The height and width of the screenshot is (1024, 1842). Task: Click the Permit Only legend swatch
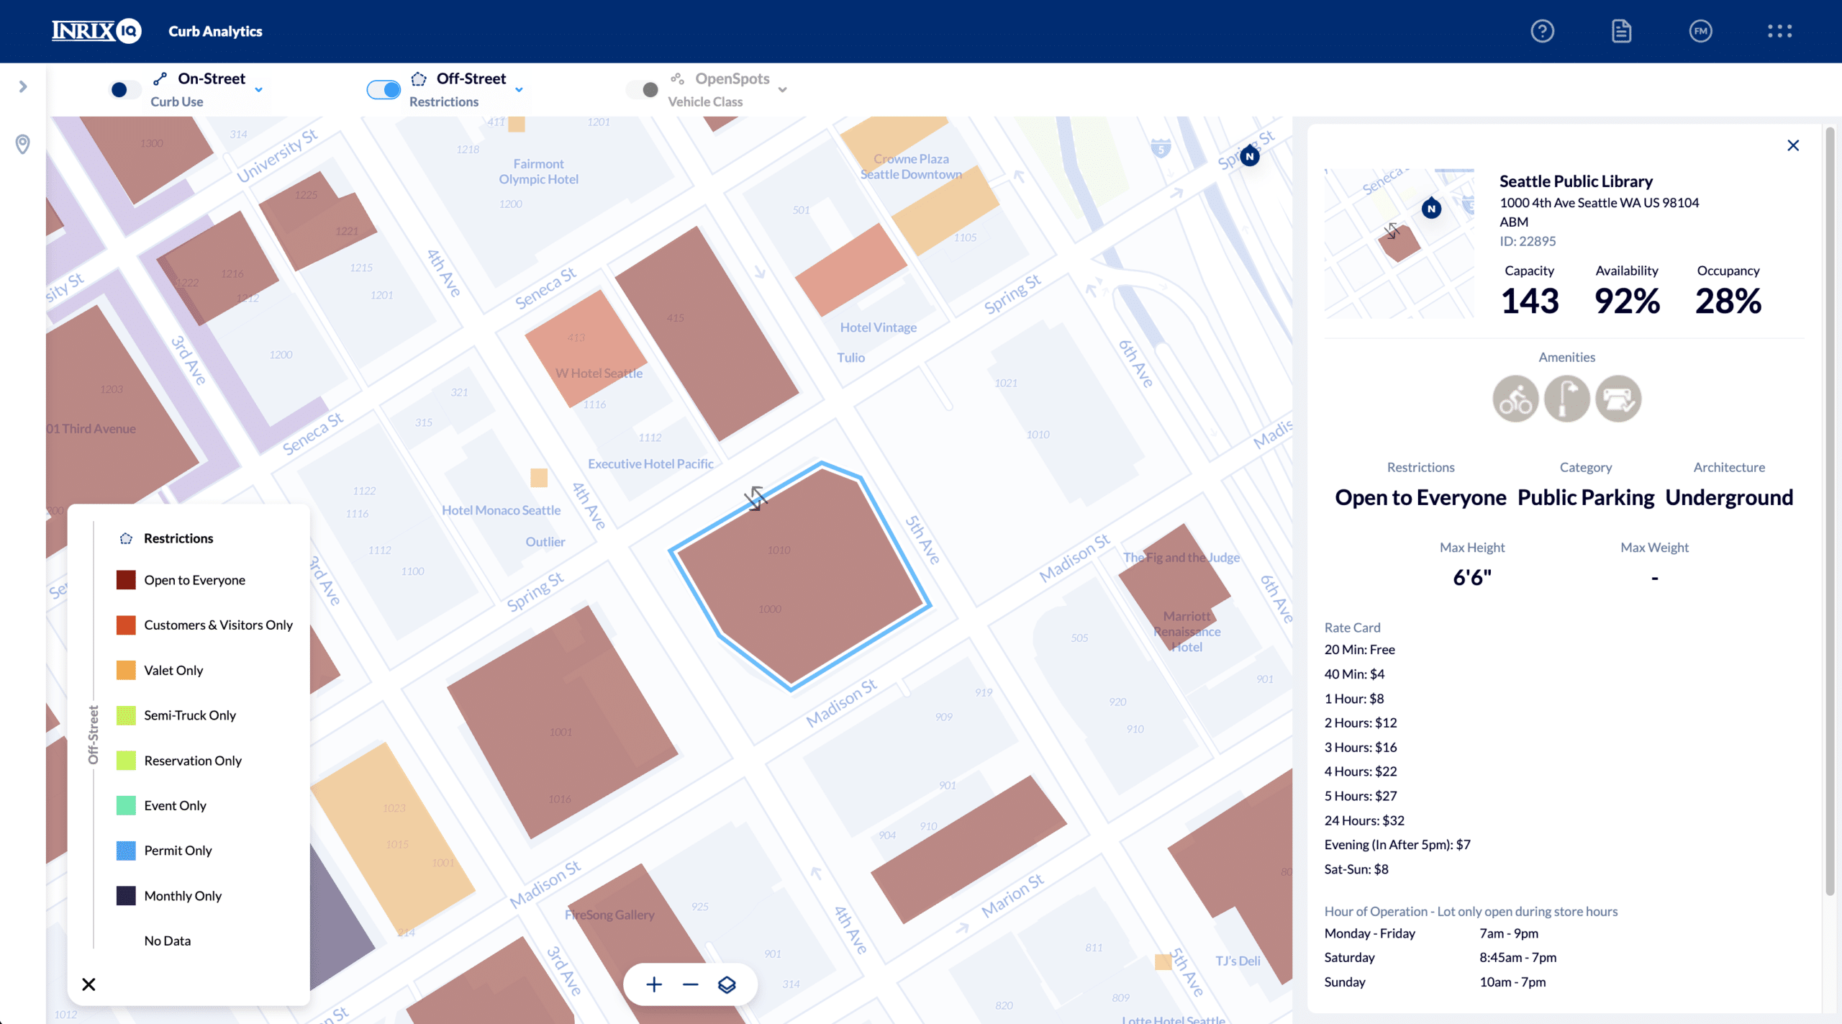126,851
